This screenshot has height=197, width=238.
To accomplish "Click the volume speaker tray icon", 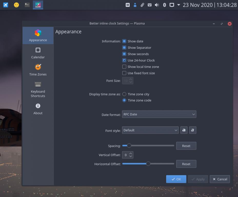I will pyautogui.click(x=157, y=5).
